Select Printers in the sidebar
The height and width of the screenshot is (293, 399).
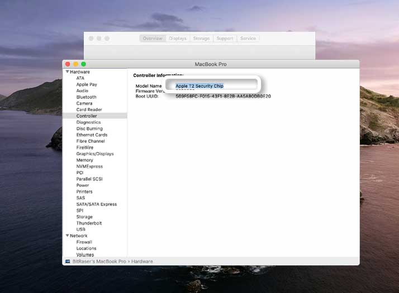tap(84, 191)
